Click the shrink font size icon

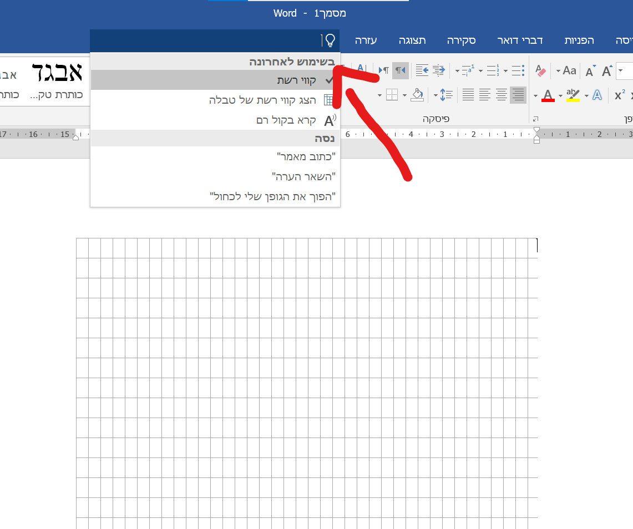pos(590,71)
